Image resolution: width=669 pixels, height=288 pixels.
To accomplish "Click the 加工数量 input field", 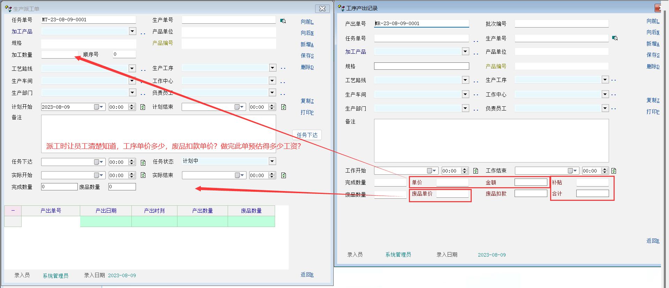I will (x=59, y=54).
